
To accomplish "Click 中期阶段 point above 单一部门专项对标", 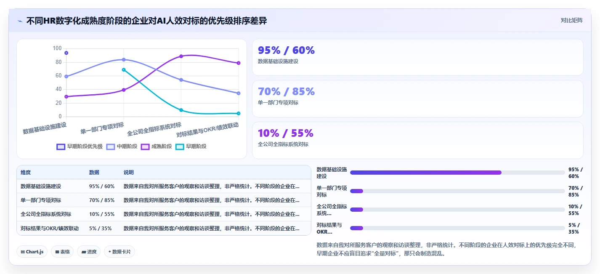I will [x=124, y=59].
